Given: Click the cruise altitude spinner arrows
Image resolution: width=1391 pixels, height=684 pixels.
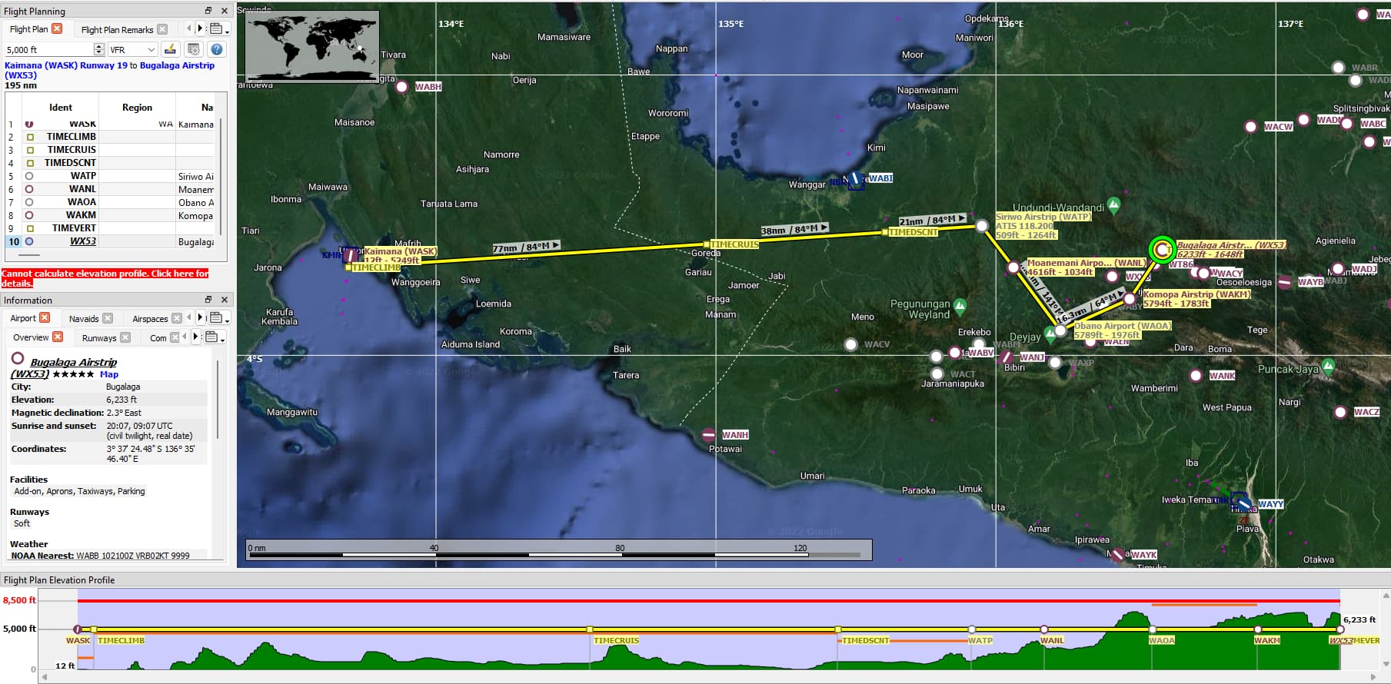Looking at the screenshot, I should (98, 49).
